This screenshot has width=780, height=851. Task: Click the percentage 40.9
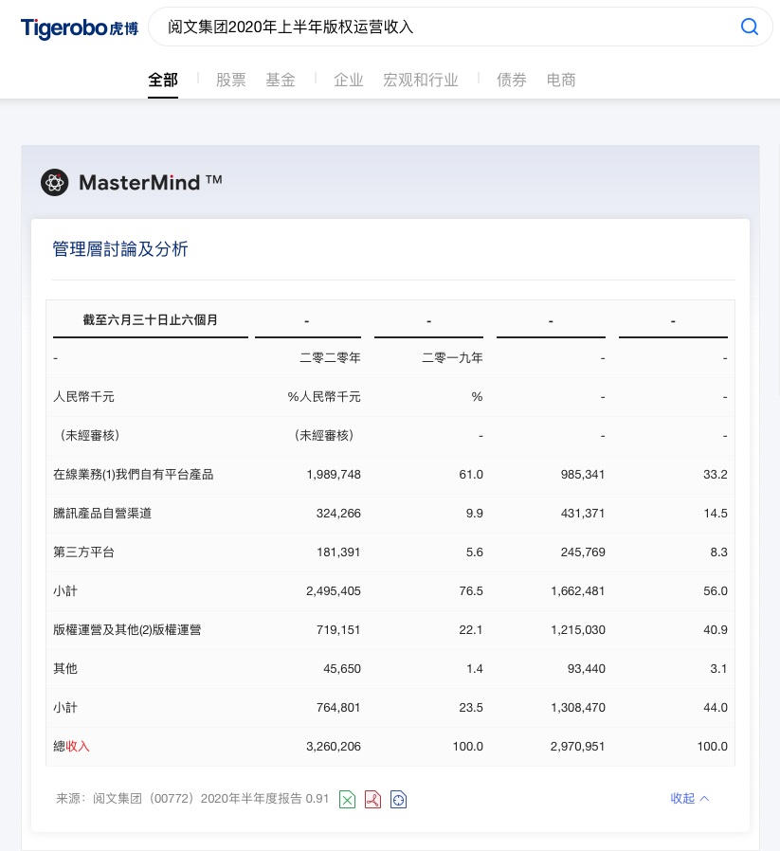(x=716, y=629)
